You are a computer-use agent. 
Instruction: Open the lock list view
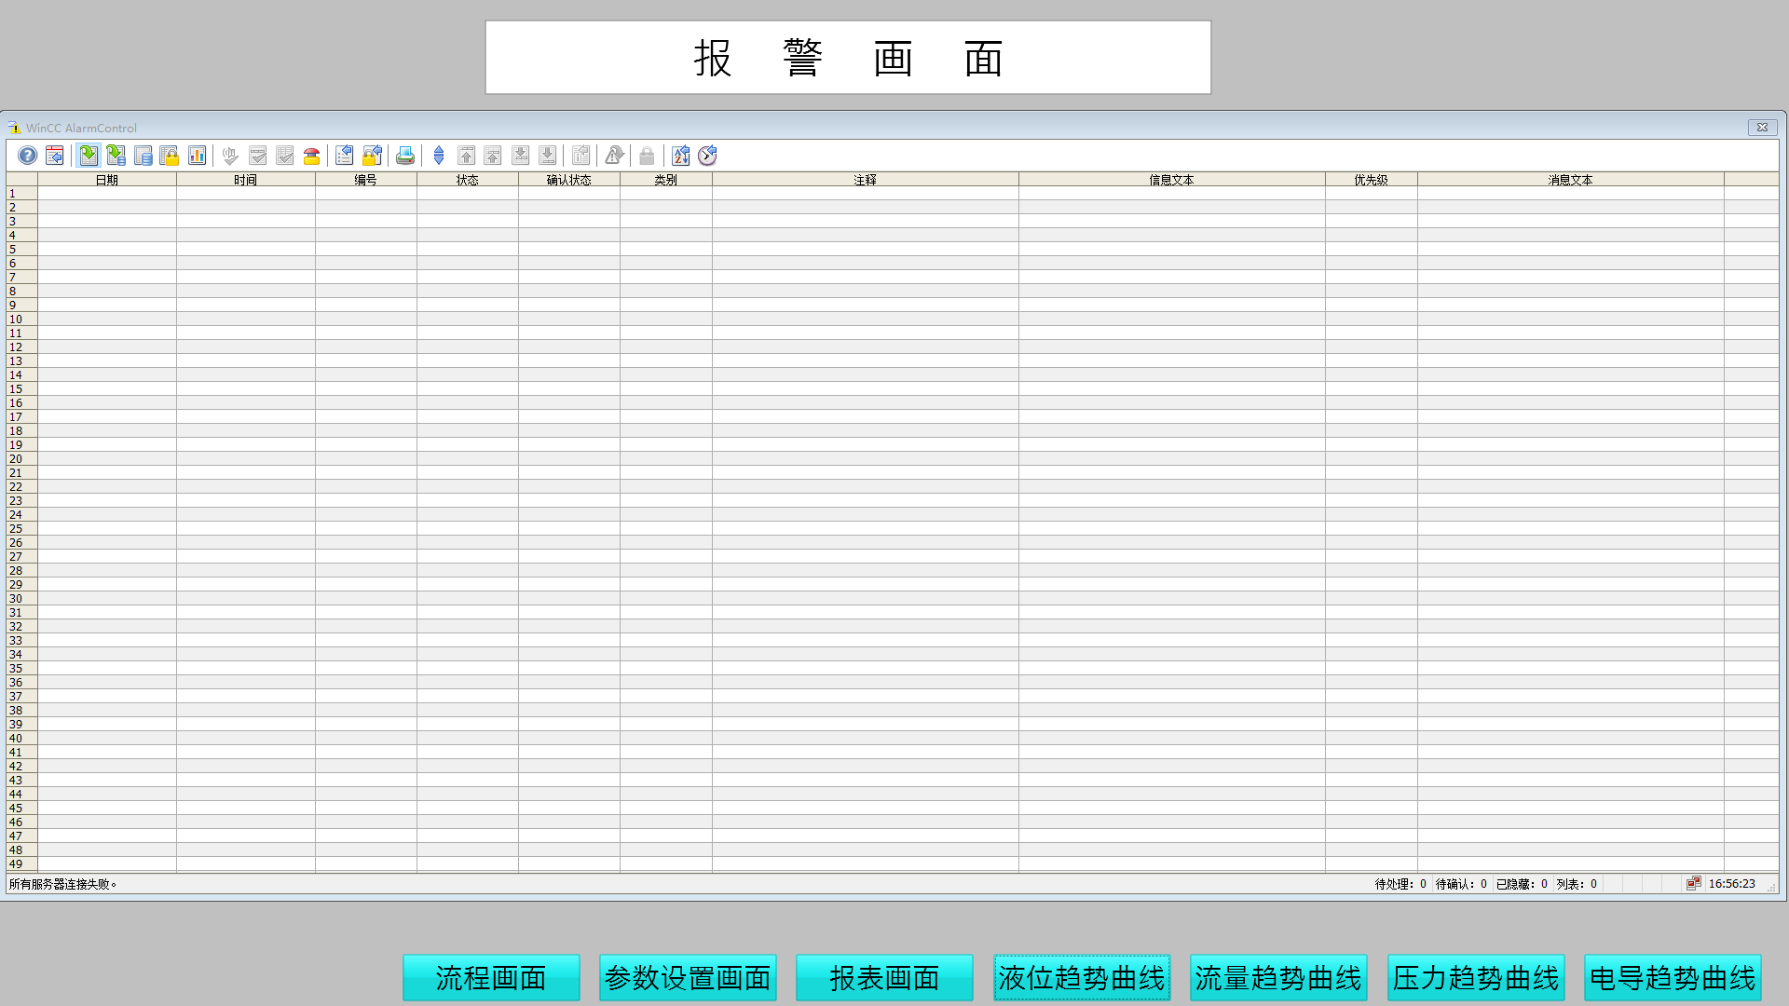point(170,156)
